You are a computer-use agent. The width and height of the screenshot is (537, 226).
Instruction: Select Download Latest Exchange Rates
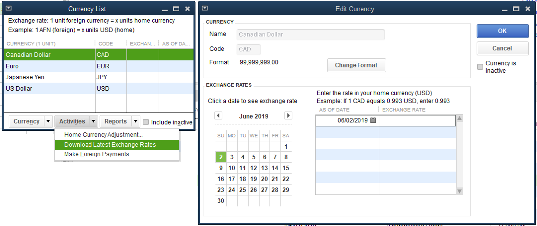pyautogui.click(x=117, y=145)
